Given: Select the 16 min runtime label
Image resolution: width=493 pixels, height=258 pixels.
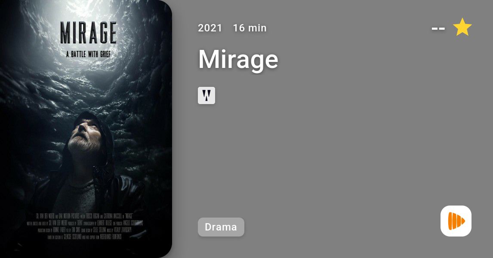Looking at the screenshot, I should pyautogui.click(x=250, y=28).
